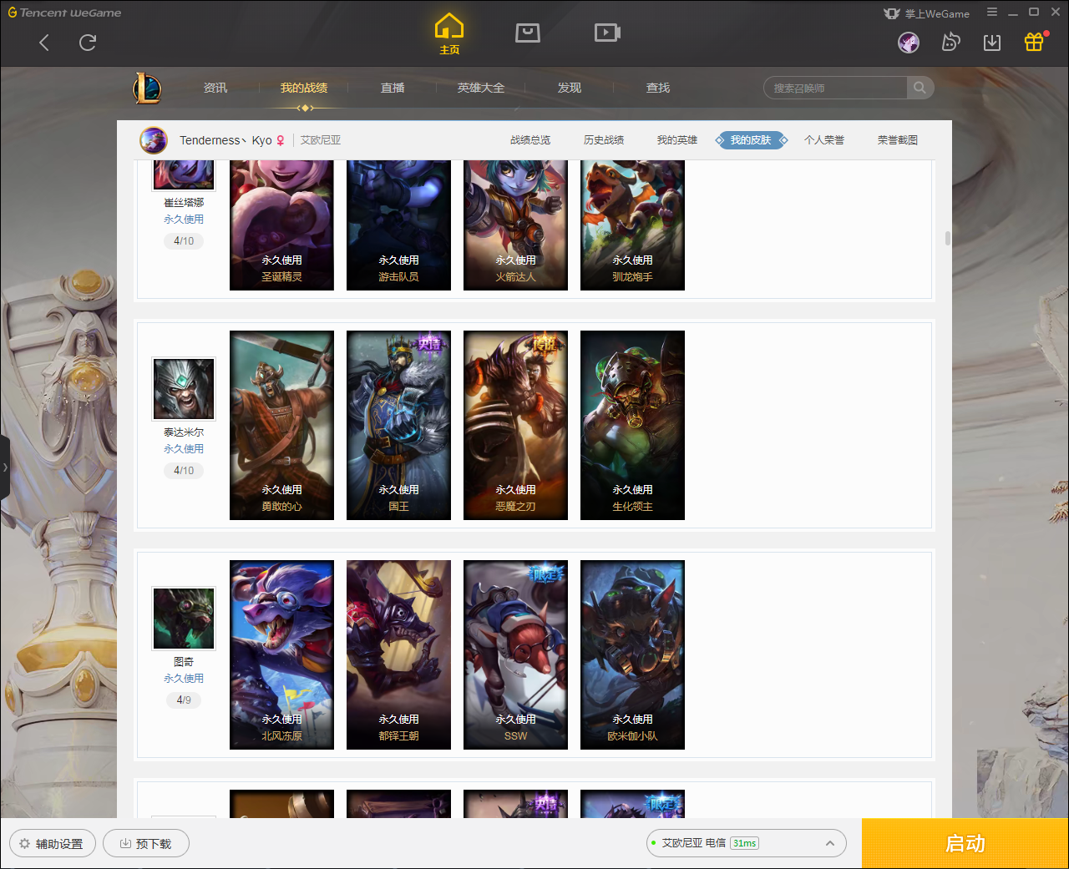Click the search magnifier button
Image resolution: width=1069 pixels, height=869 pixels.
tap(920, 88)
